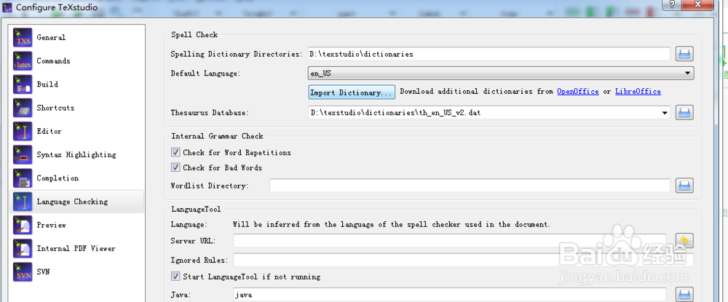The image size is (728, 302).
Task: Select the Syntax Highlighting icon
Action: point(23,155)
